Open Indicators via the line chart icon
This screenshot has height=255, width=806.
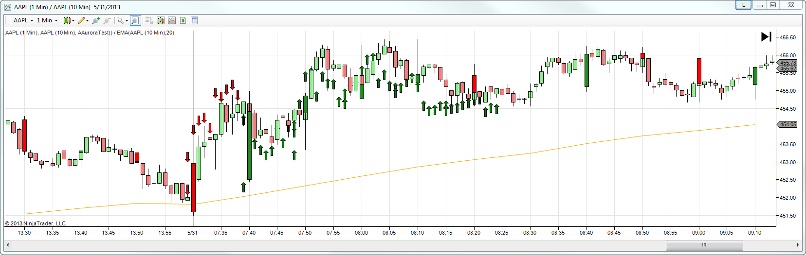click(x=172, y=20)
